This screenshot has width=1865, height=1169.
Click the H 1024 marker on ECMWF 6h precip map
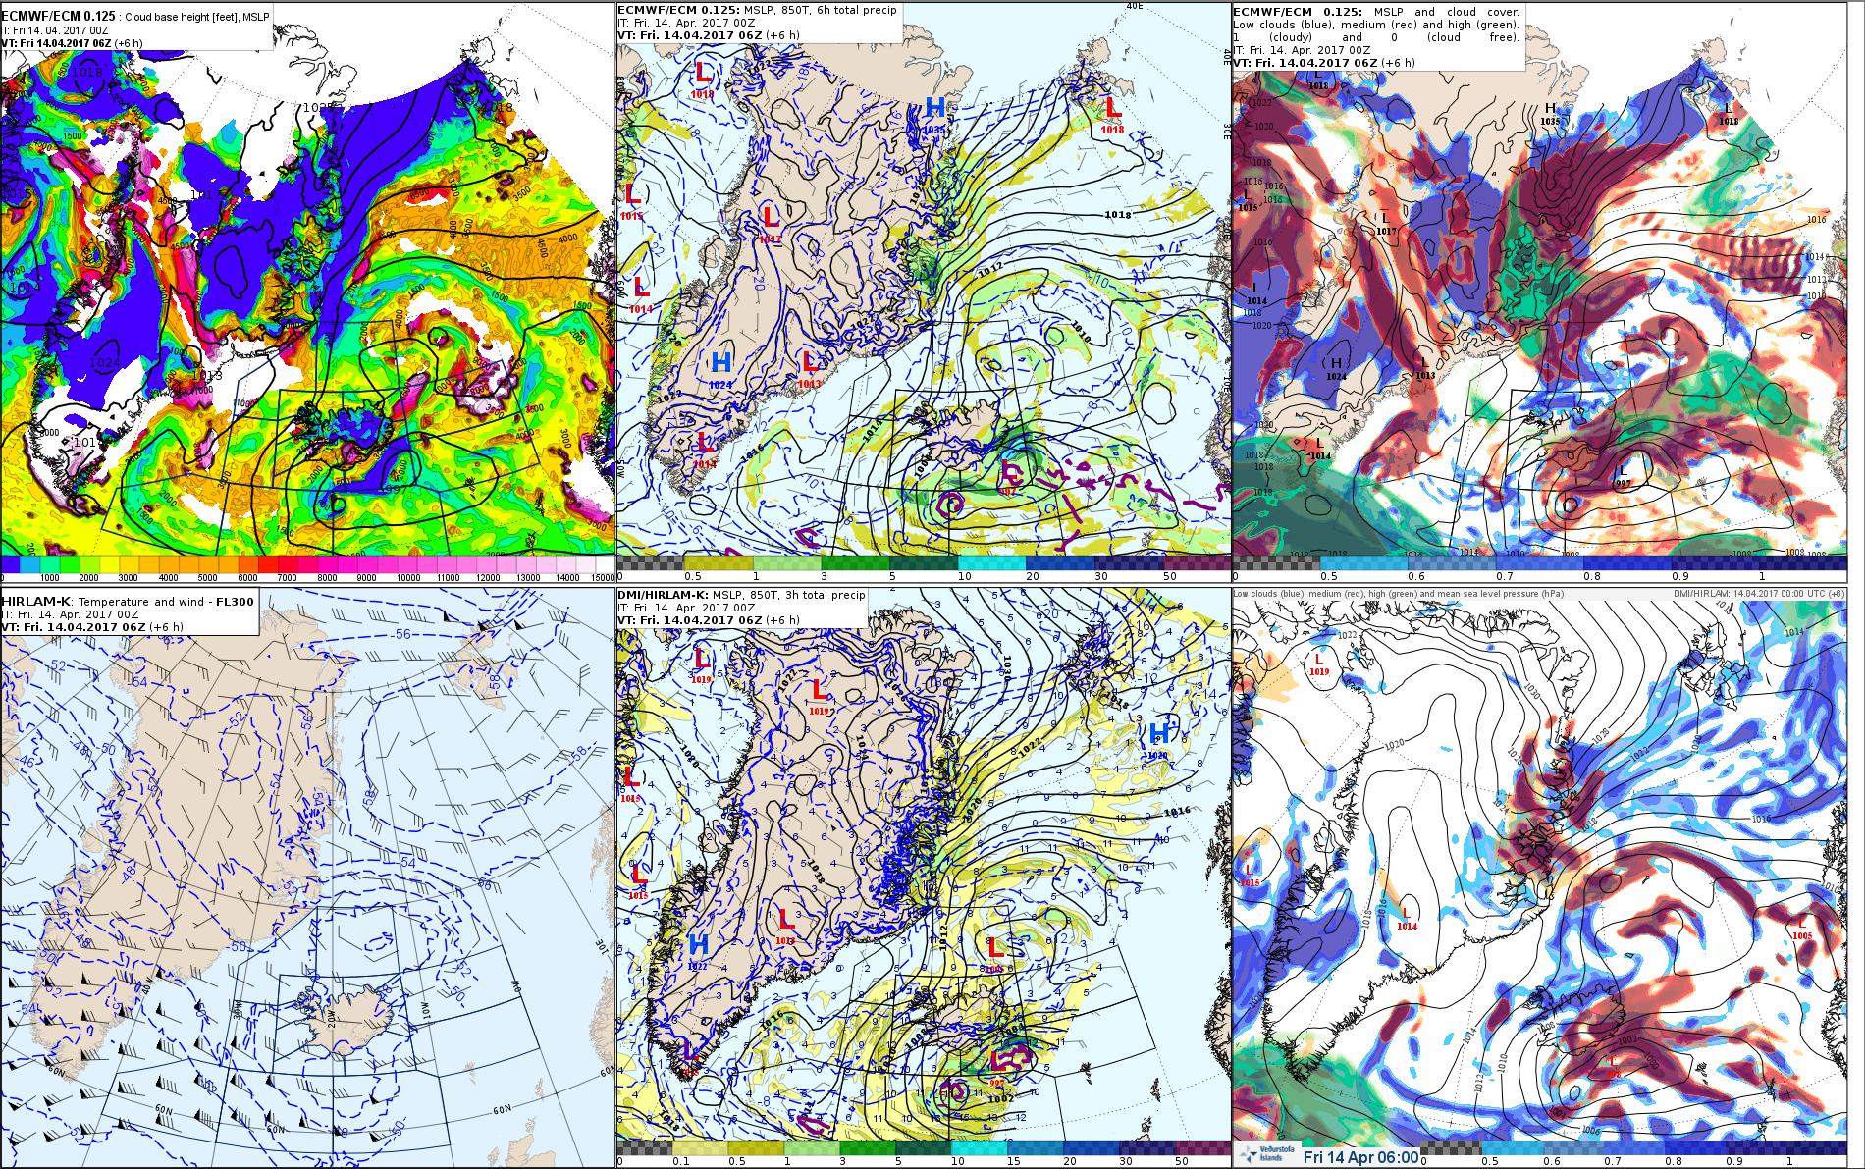tap(721, 369)
